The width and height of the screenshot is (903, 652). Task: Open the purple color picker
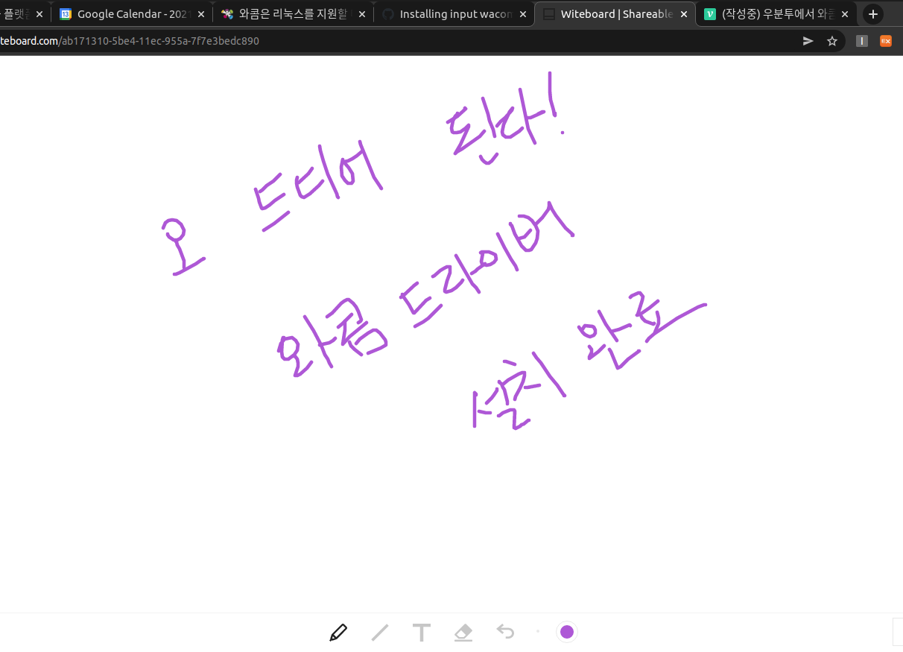567,632
